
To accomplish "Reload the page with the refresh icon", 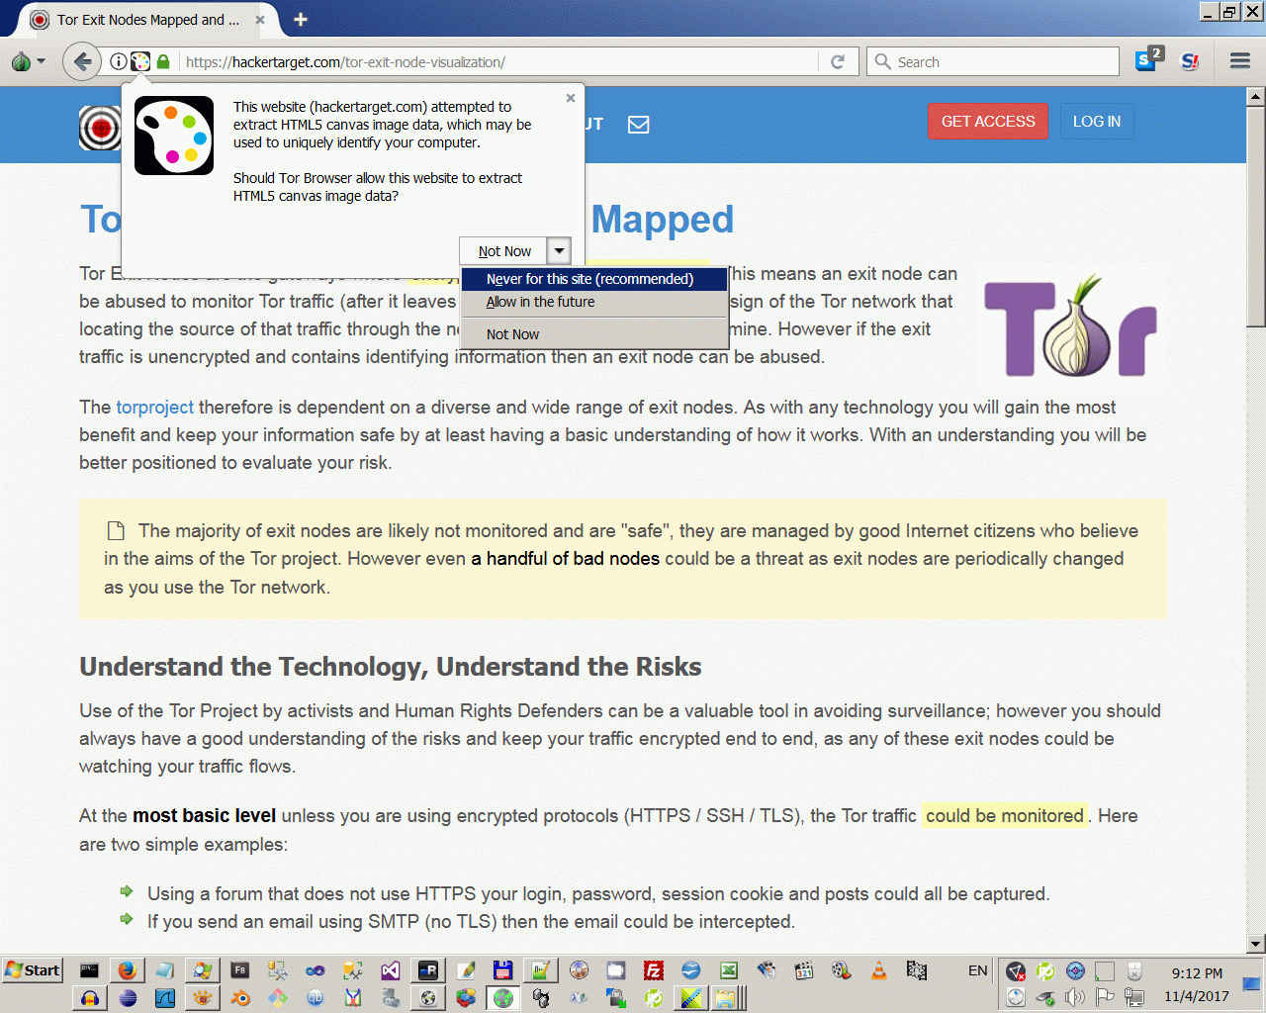I will point(838,61).
